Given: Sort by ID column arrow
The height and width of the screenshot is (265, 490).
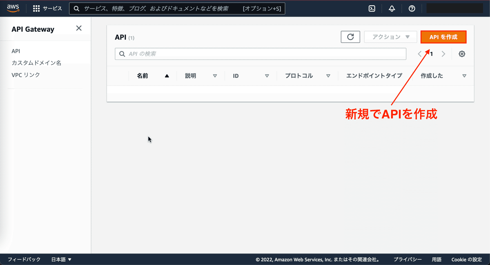Looking at the screenshot, I should point(267,76).
